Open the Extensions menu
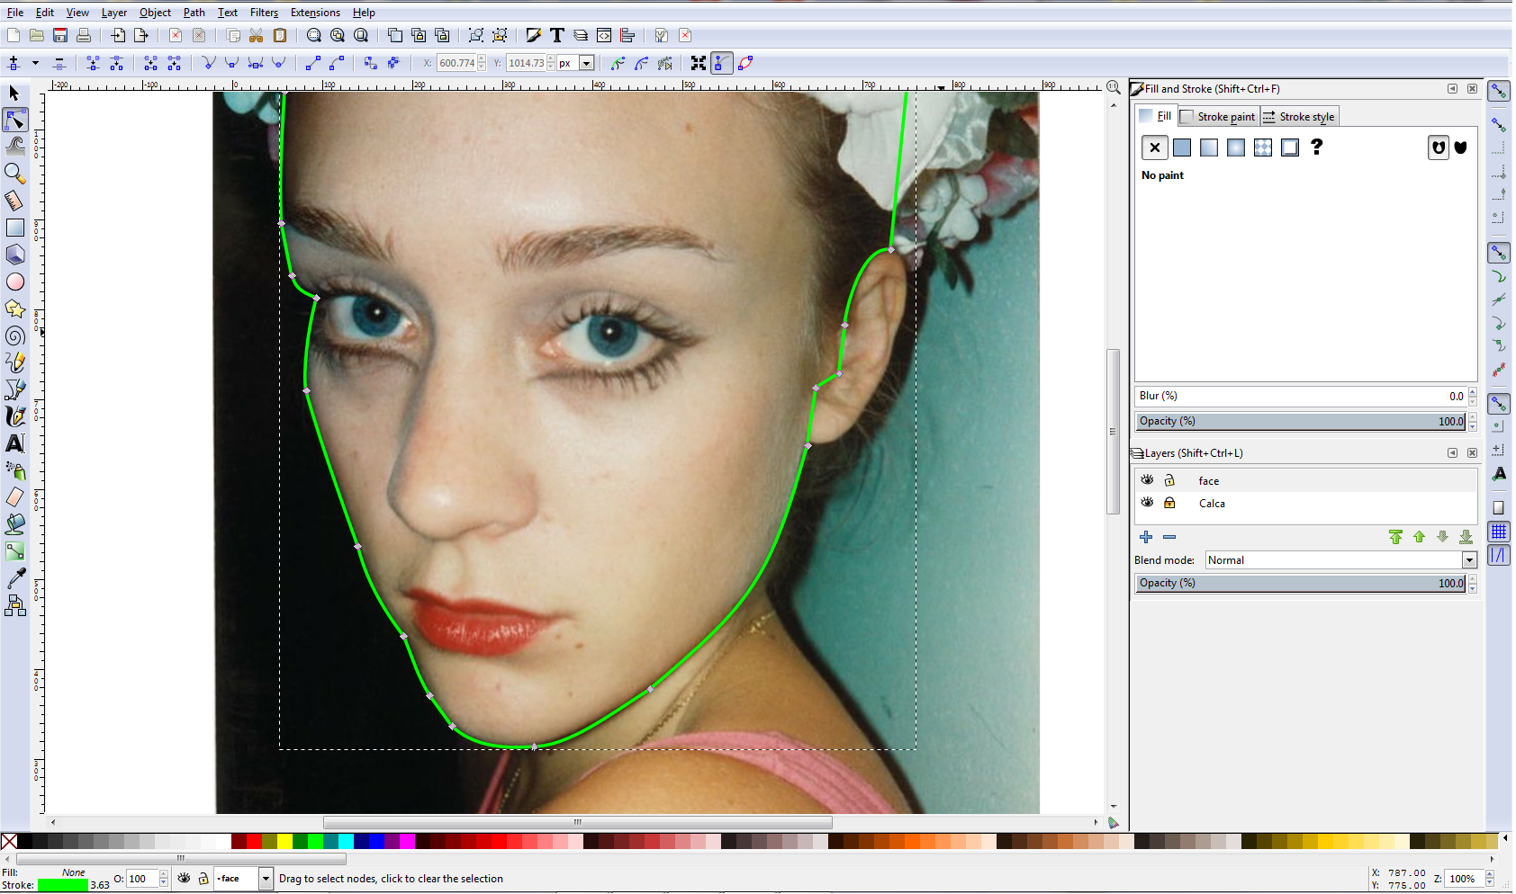The height and width of the screenshot is (894, 1516). [315, 13]
